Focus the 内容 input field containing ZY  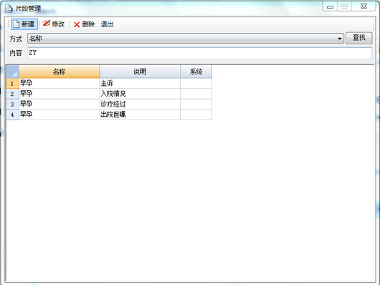point(200,53)
